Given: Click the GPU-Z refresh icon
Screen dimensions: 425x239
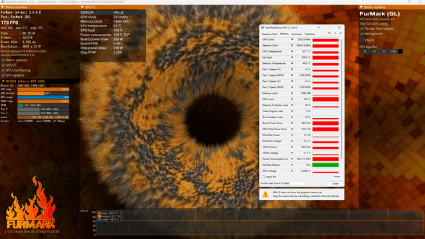Looking at the screenshot, I should [x=335, y=33].
